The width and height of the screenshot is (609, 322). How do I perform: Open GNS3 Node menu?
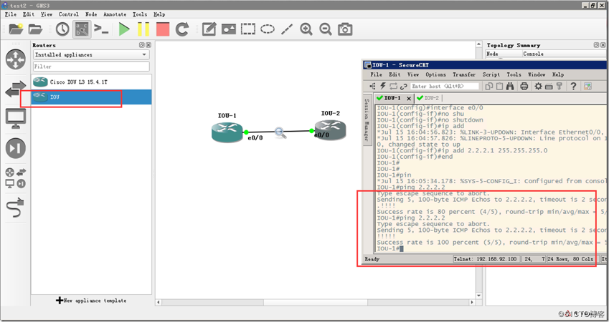click(91, 14)
